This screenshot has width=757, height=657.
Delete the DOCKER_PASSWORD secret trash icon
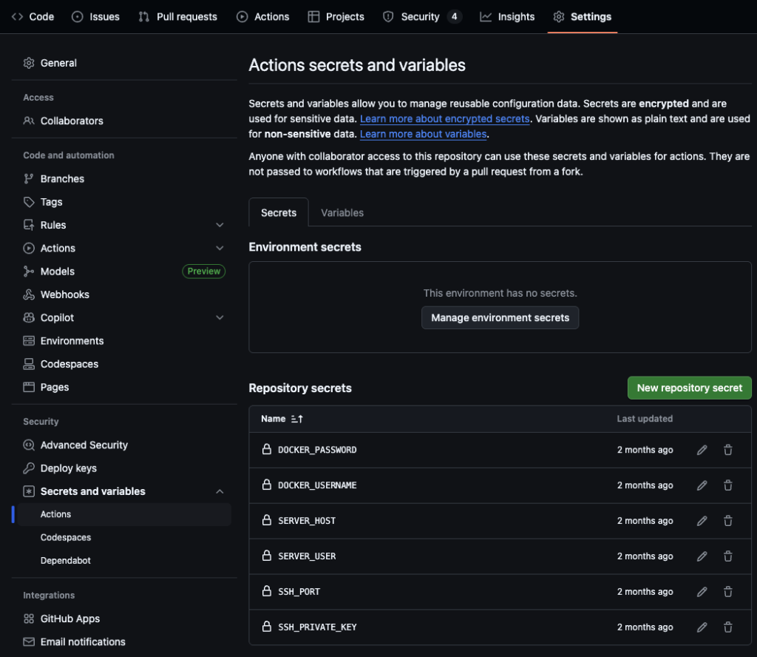coord(728,451)
